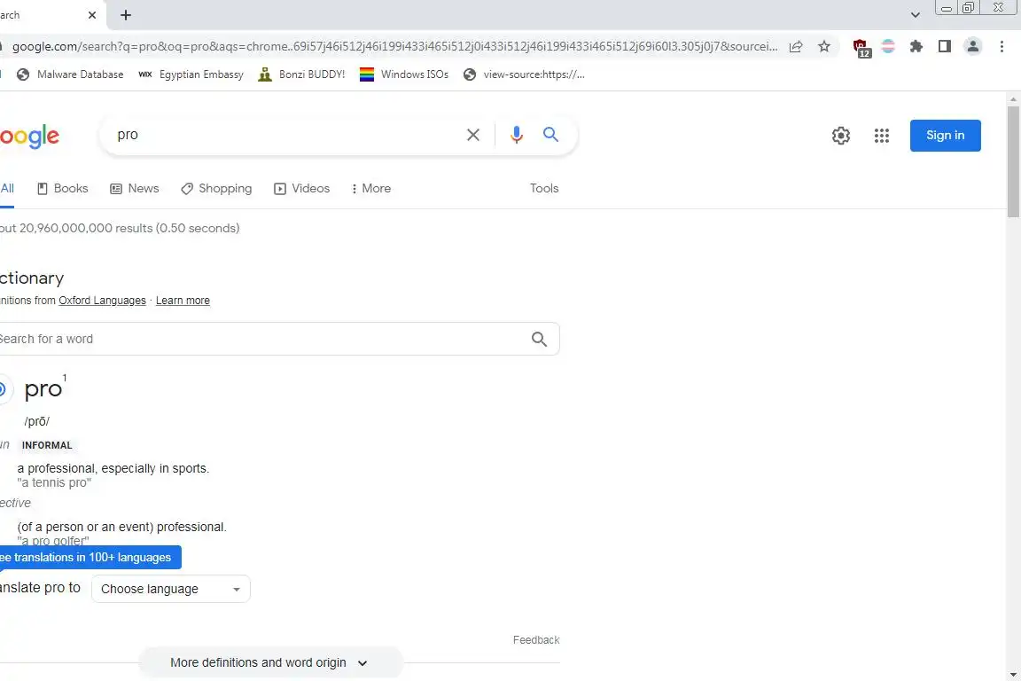Switch to the Videos results tab
The height and width of the screenshot is (681, 1021).
pyautogui.click(x=302, y=188)
